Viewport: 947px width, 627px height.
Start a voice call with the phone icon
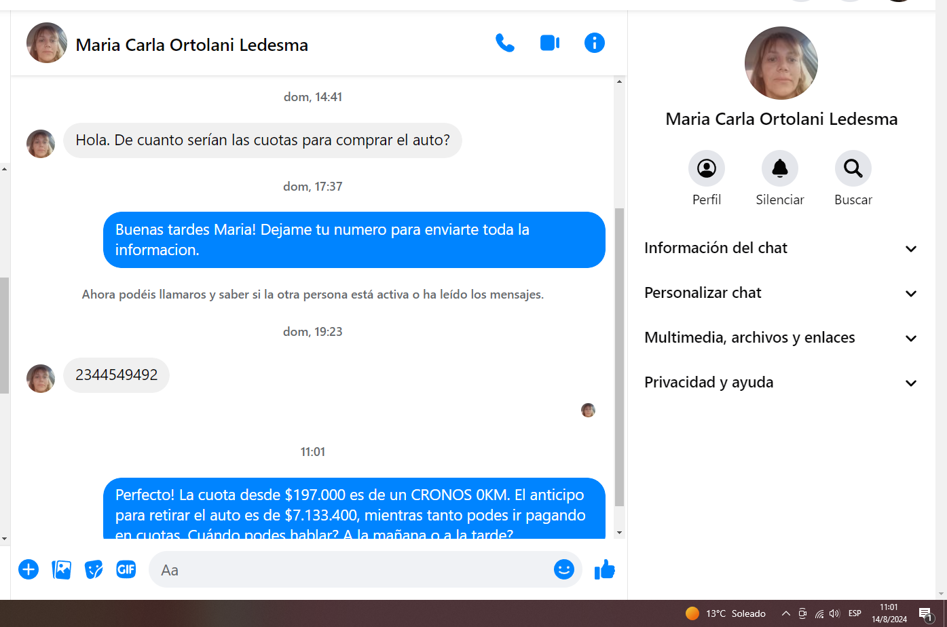[x=504, y=43]
